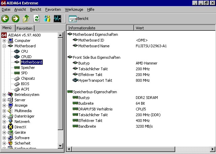Screen dimensions: 216x154
Task: Switch to the Favoriten tab
Action: point(25,28)
